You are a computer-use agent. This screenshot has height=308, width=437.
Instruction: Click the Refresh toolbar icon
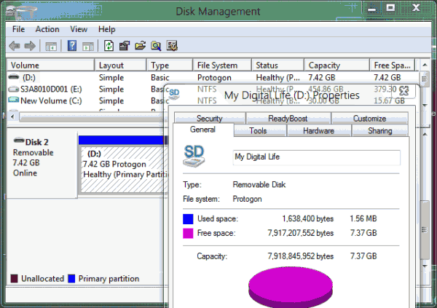(109, 46)
